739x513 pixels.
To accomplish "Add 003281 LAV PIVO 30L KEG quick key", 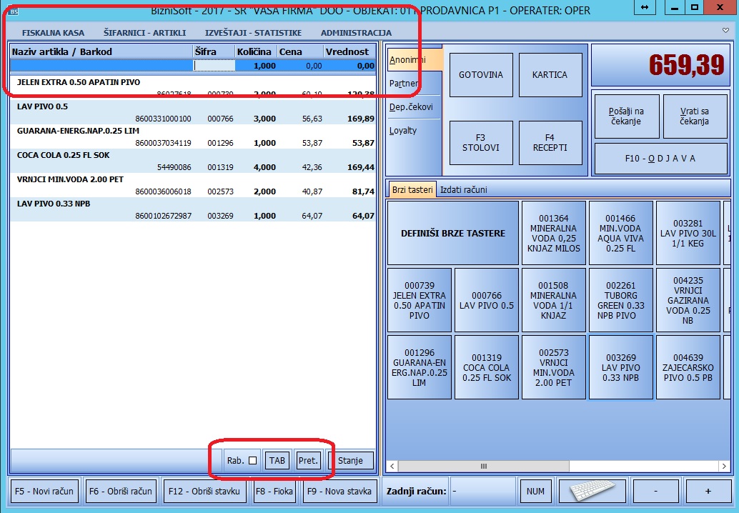I will (688, 233).
